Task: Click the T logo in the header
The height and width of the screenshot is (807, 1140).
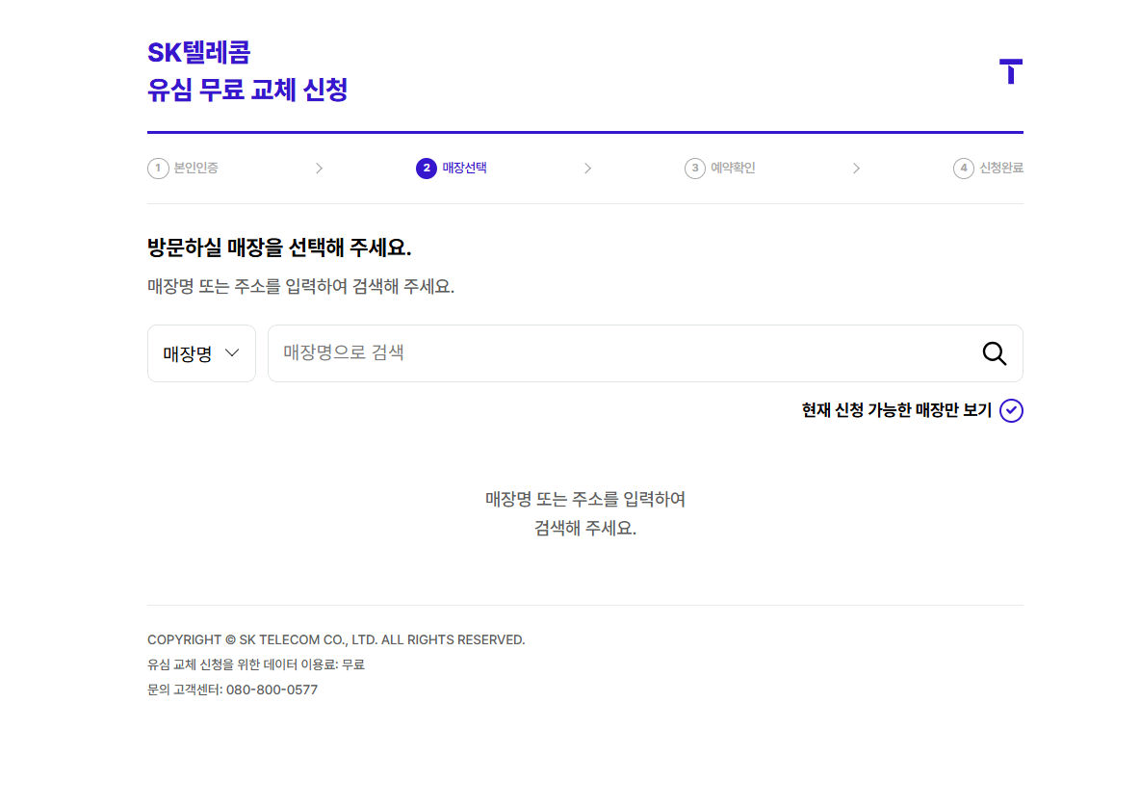Action: click(1011, 71)
